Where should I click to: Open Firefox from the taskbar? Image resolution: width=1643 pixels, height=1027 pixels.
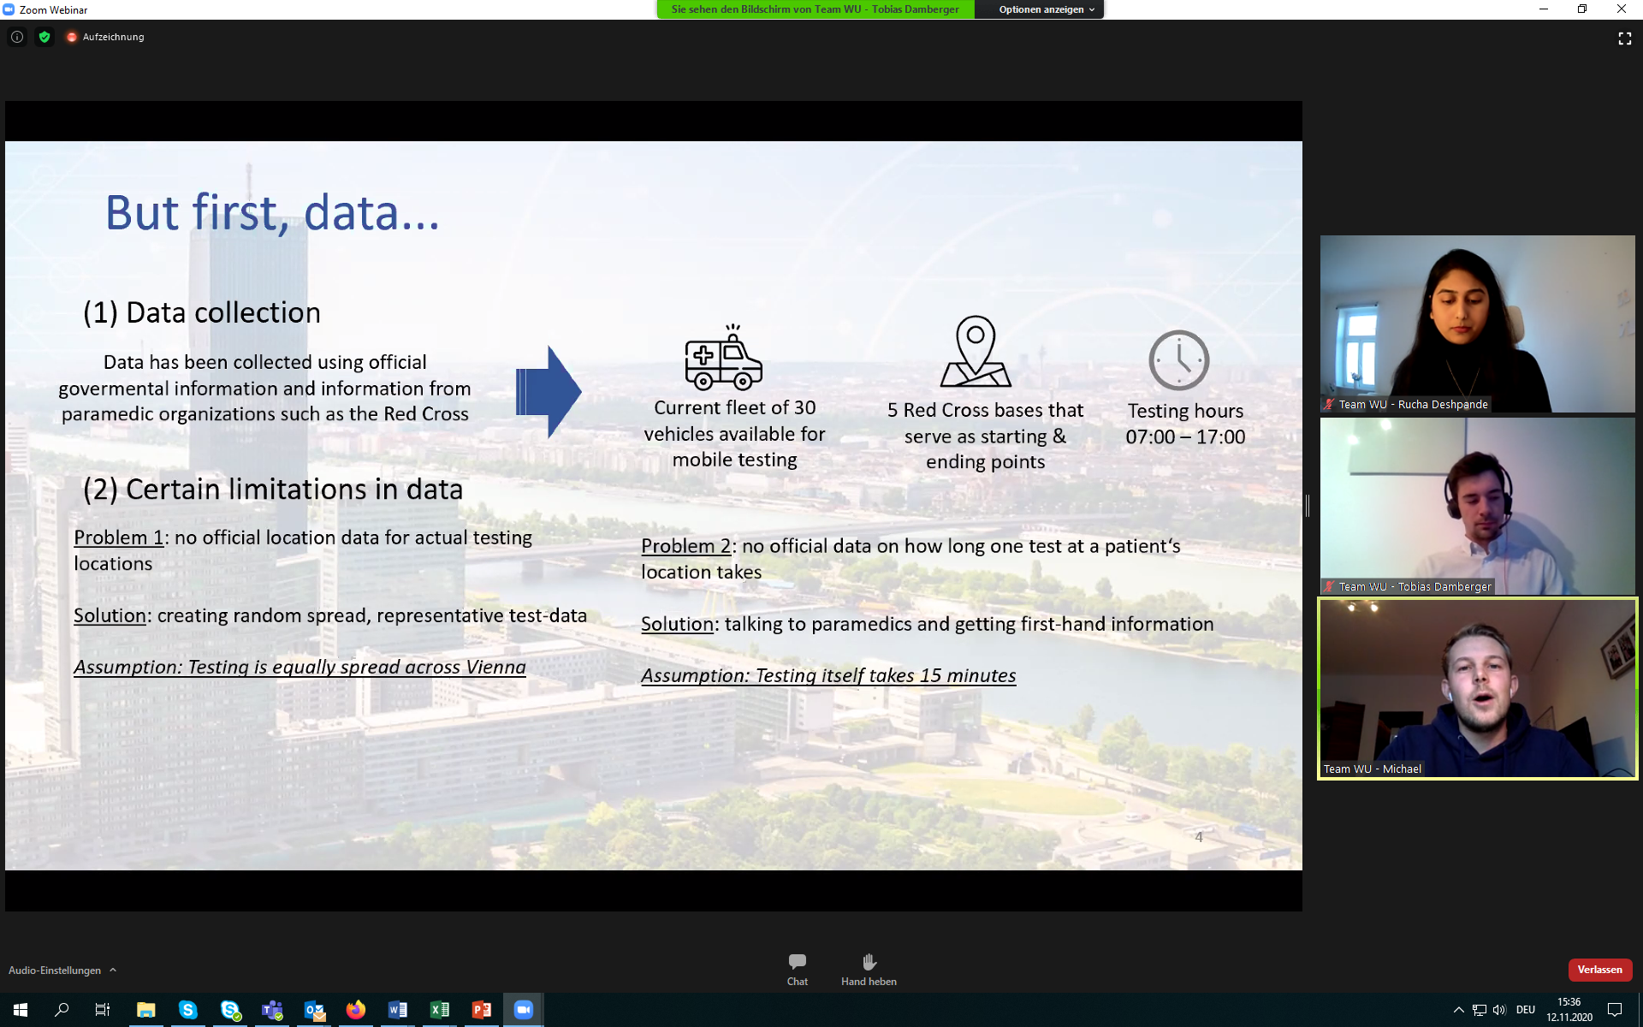pos(356,1010)
